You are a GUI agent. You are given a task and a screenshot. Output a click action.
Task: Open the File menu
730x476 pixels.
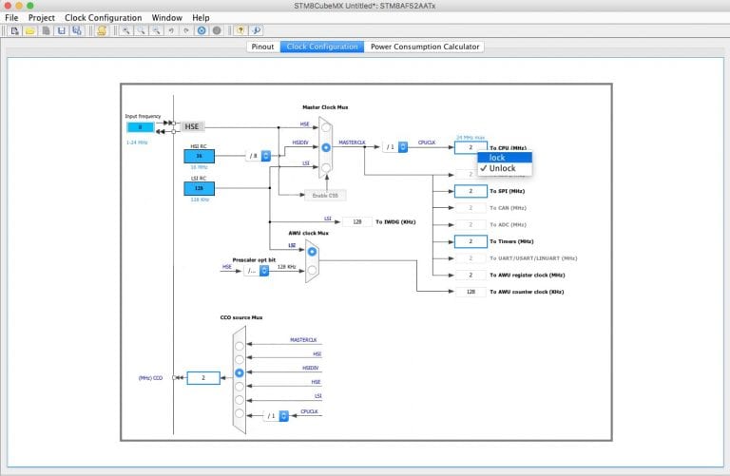pyautogui.click(x=11, y=18)
